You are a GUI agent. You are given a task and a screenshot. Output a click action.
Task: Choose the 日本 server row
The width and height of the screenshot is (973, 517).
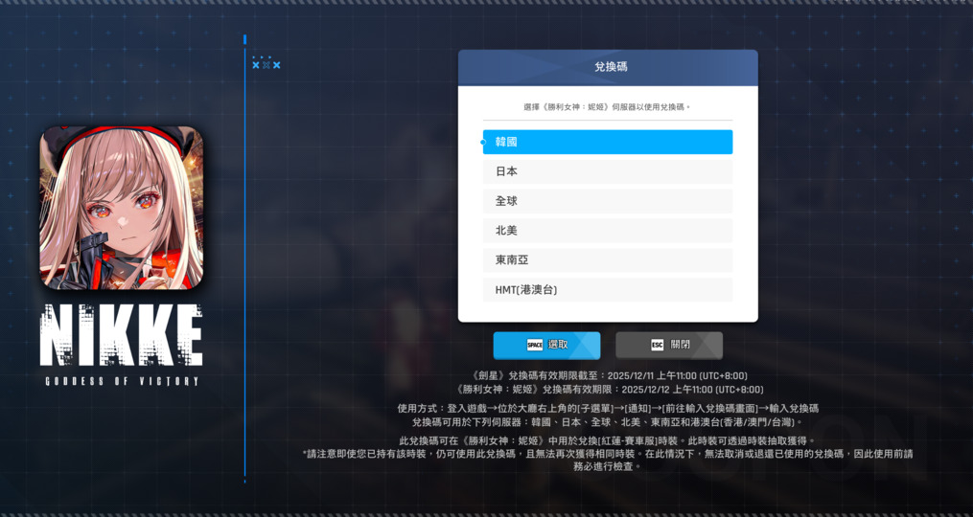coord(608,171)
